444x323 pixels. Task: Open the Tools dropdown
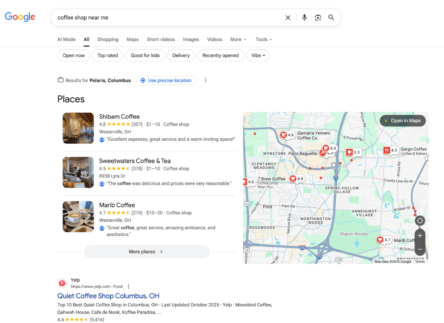263,39
